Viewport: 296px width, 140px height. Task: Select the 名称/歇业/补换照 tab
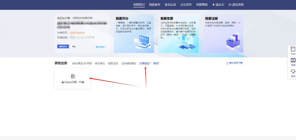[x=82, y=63]
